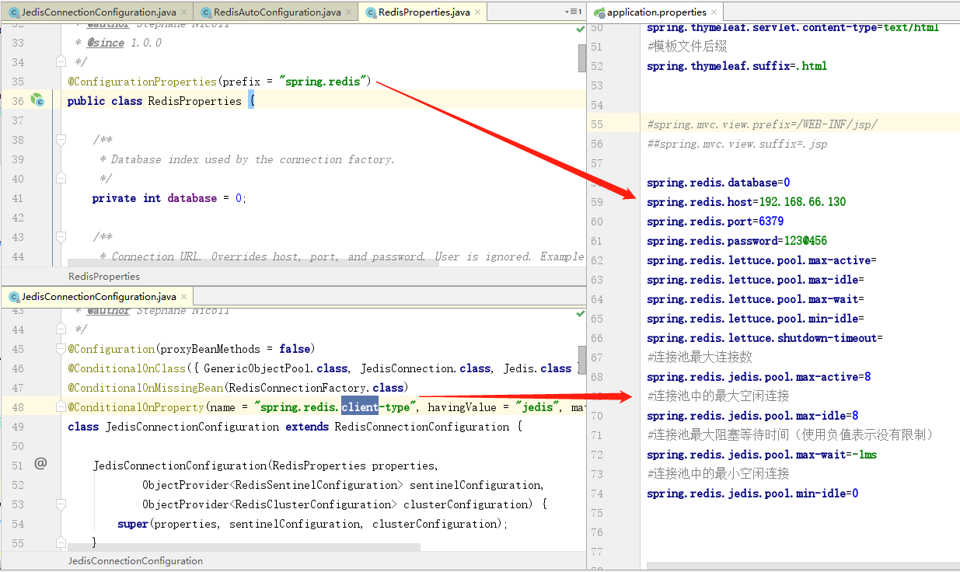Screen dimensions: 960x572
Task: Click spring.redis.jedis.pool.max-active=8 line
Action: [759, 377]
